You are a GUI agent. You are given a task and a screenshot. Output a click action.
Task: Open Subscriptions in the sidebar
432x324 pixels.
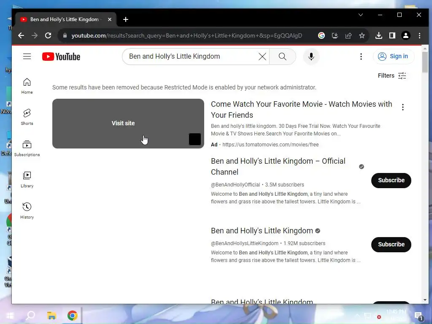[27, 148]
